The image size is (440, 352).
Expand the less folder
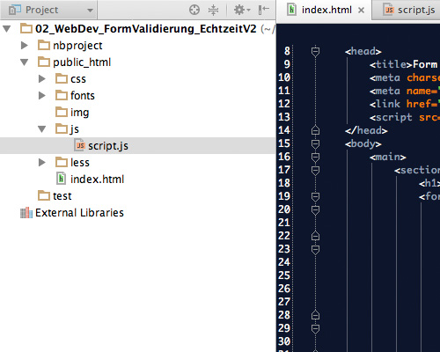click(x=42, y=163)
